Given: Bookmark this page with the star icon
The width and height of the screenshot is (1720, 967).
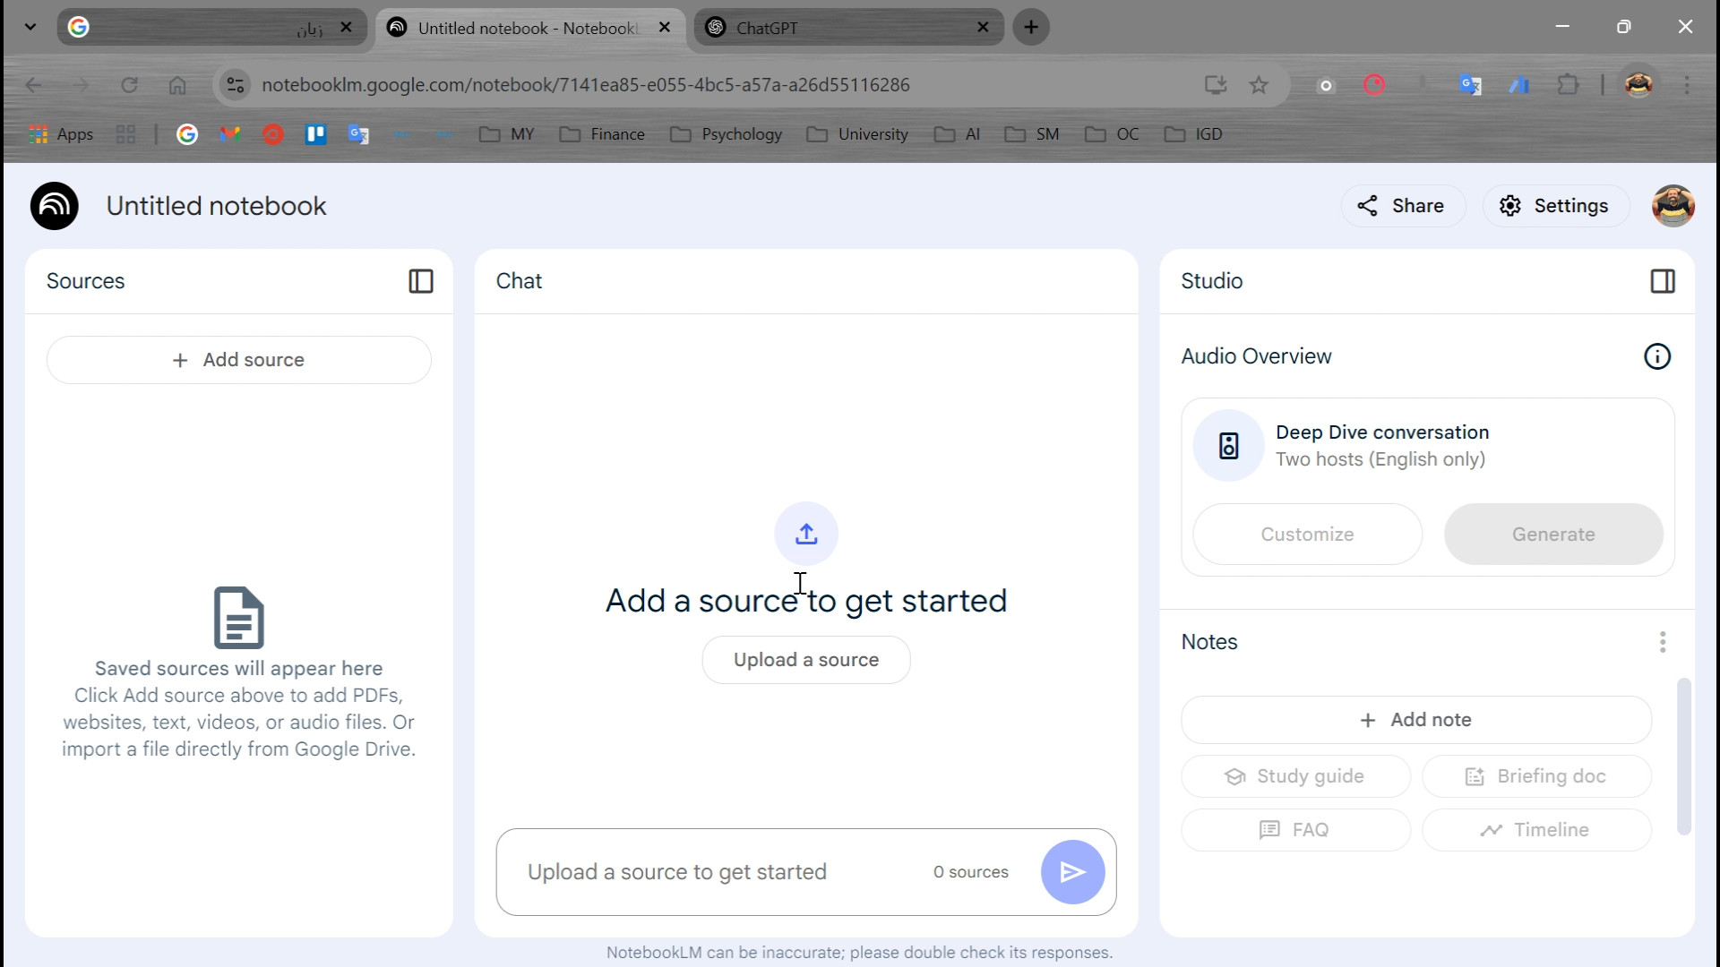Looking at the screenshot, I should [x=1259, y=85].
